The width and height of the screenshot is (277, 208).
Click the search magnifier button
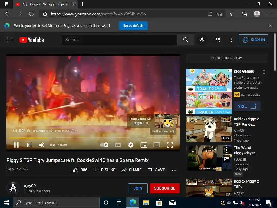(186, 40)
